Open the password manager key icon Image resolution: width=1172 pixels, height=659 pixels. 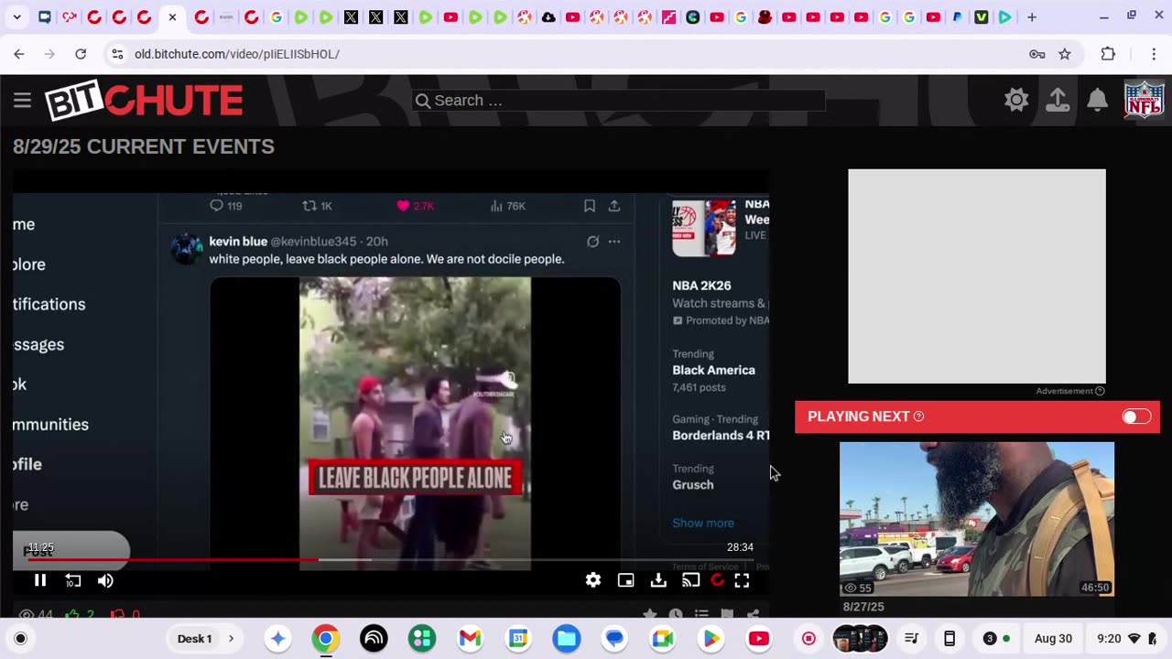click(1037, 54)
